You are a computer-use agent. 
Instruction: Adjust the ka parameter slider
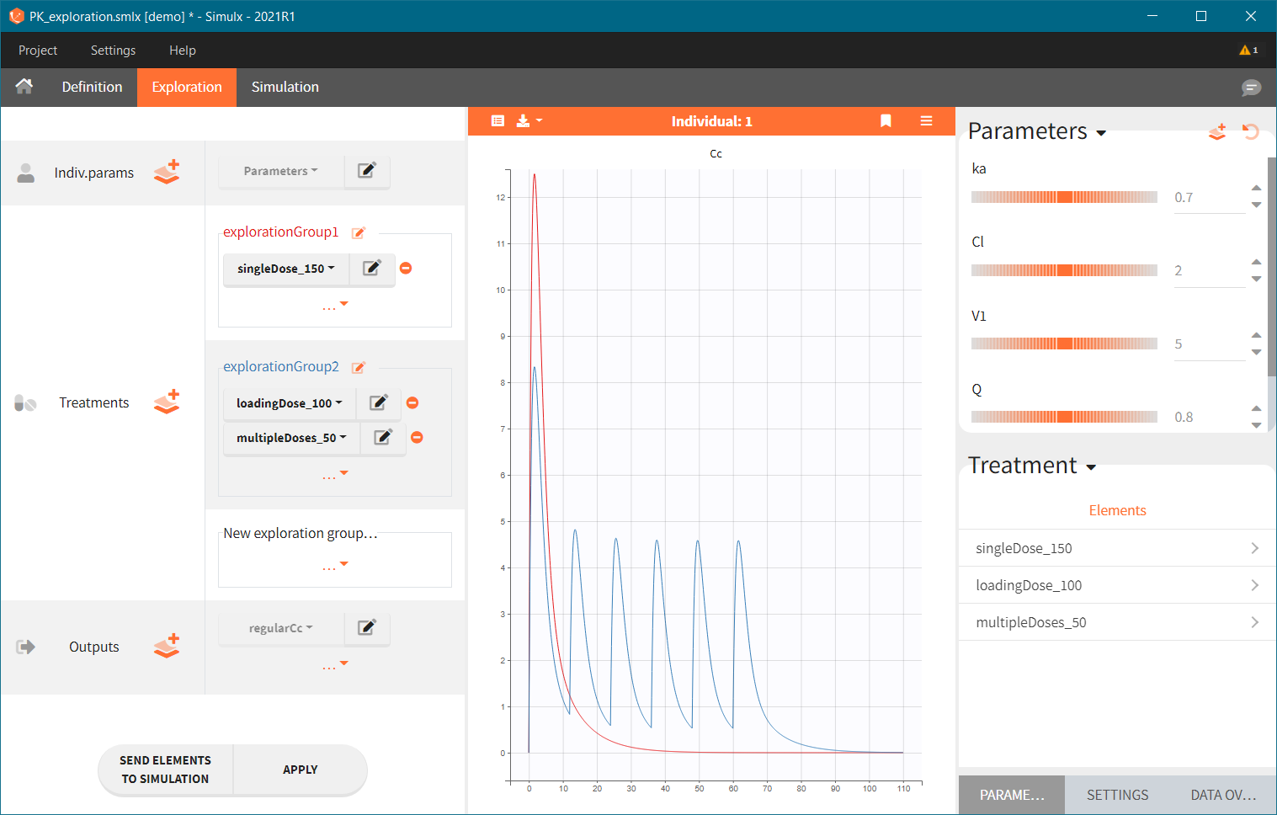tap(1064, 197)
